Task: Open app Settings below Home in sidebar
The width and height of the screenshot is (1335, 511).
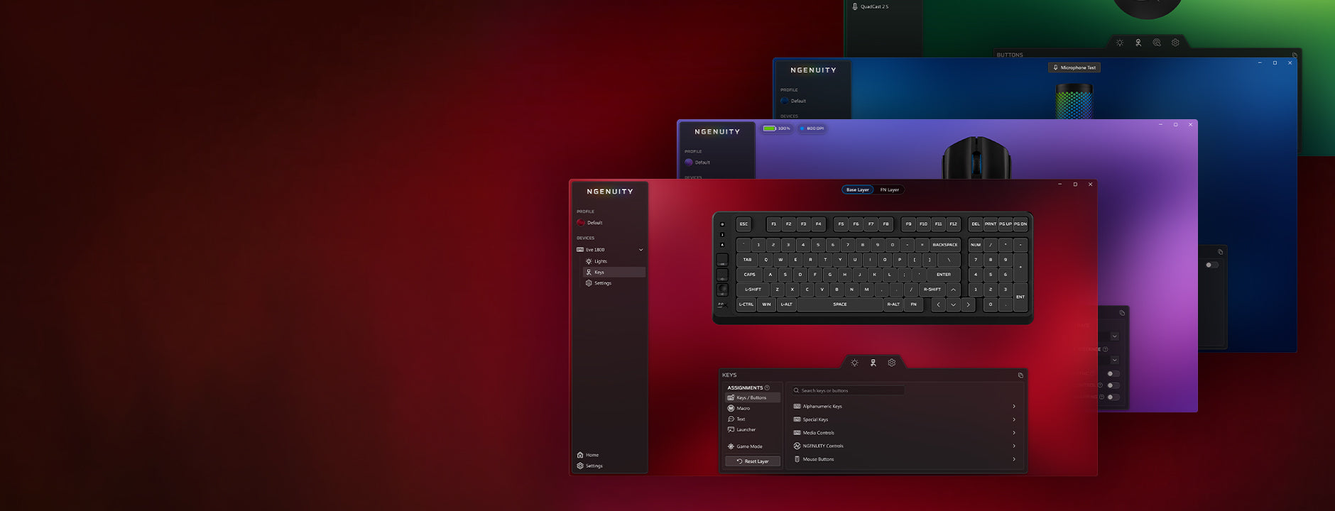Action: [x=590, y=466]
